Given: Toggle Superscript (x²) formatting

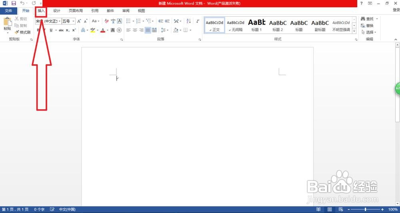Looking at the screenshot, I should [x=74, y=30].
